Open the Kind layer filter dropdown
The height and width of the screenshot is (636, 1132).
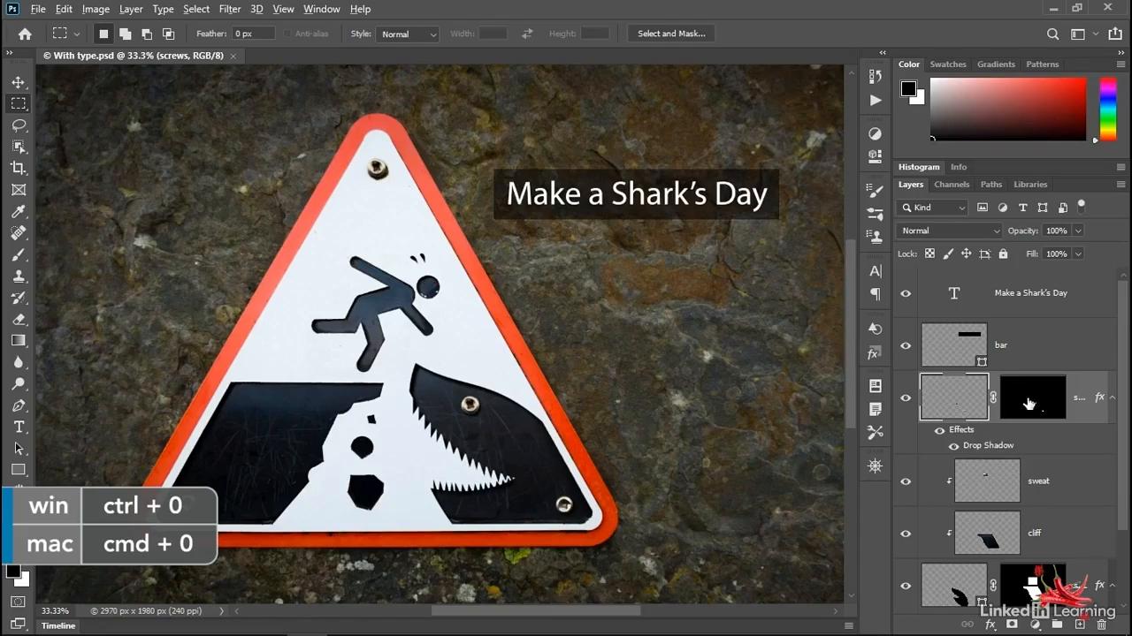point(934,208)
